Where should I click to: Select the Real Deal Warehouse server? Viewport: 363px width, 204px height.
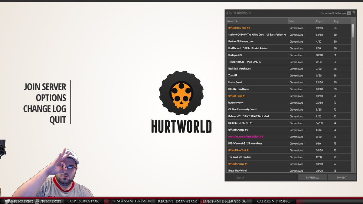point(289,69)
